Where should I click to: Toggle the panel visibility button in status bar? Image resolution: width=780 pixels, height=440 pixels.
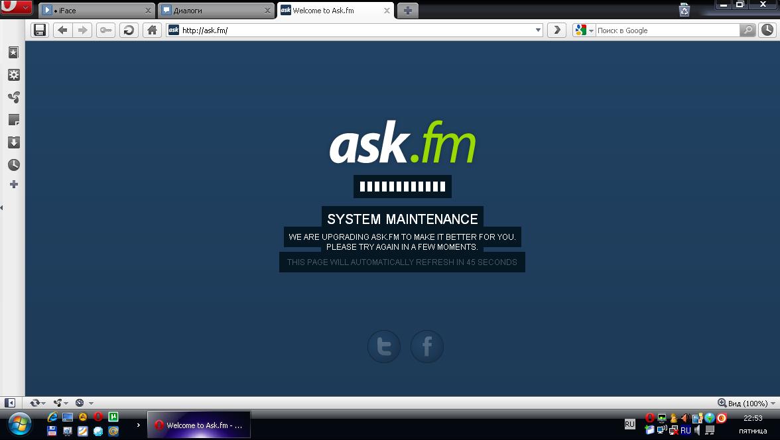point(10,403)
